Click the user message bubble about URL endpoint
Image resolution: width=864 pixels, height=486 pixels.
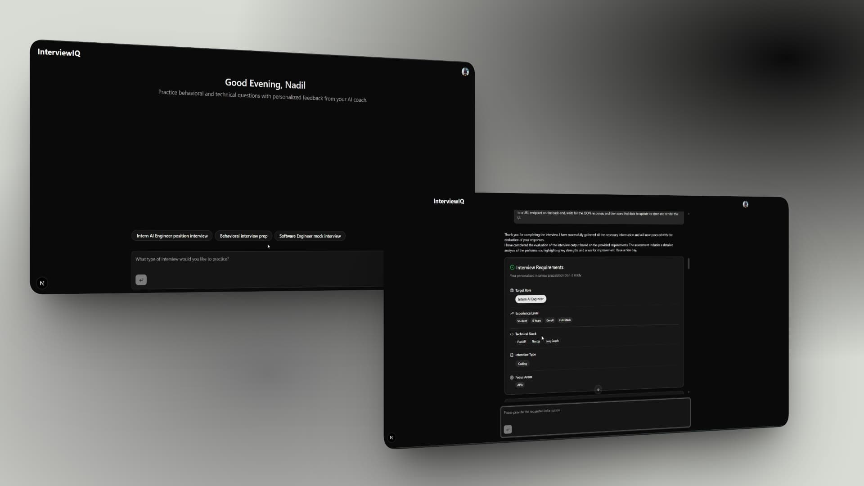(x=599, y=216)
